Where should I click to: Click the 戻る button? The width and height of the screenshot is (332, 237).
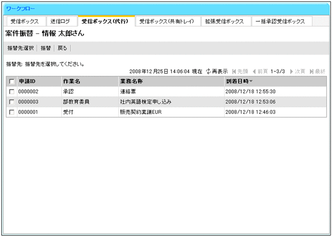(x=62, y=48)
